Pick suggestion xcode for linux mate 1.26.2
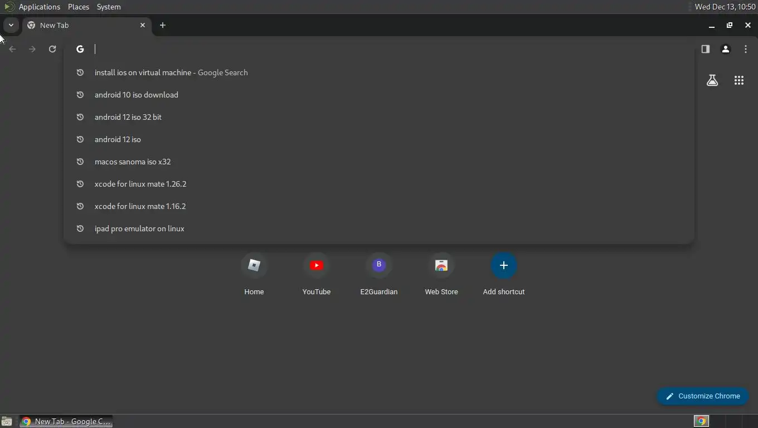 pos(379,184)
